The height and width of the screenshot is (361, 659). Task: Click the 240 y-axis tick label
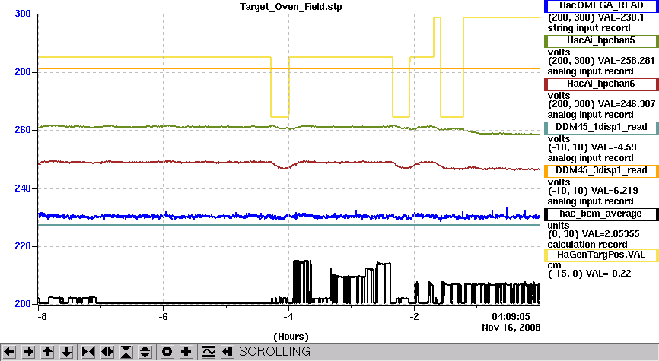(x=23, y=188)
